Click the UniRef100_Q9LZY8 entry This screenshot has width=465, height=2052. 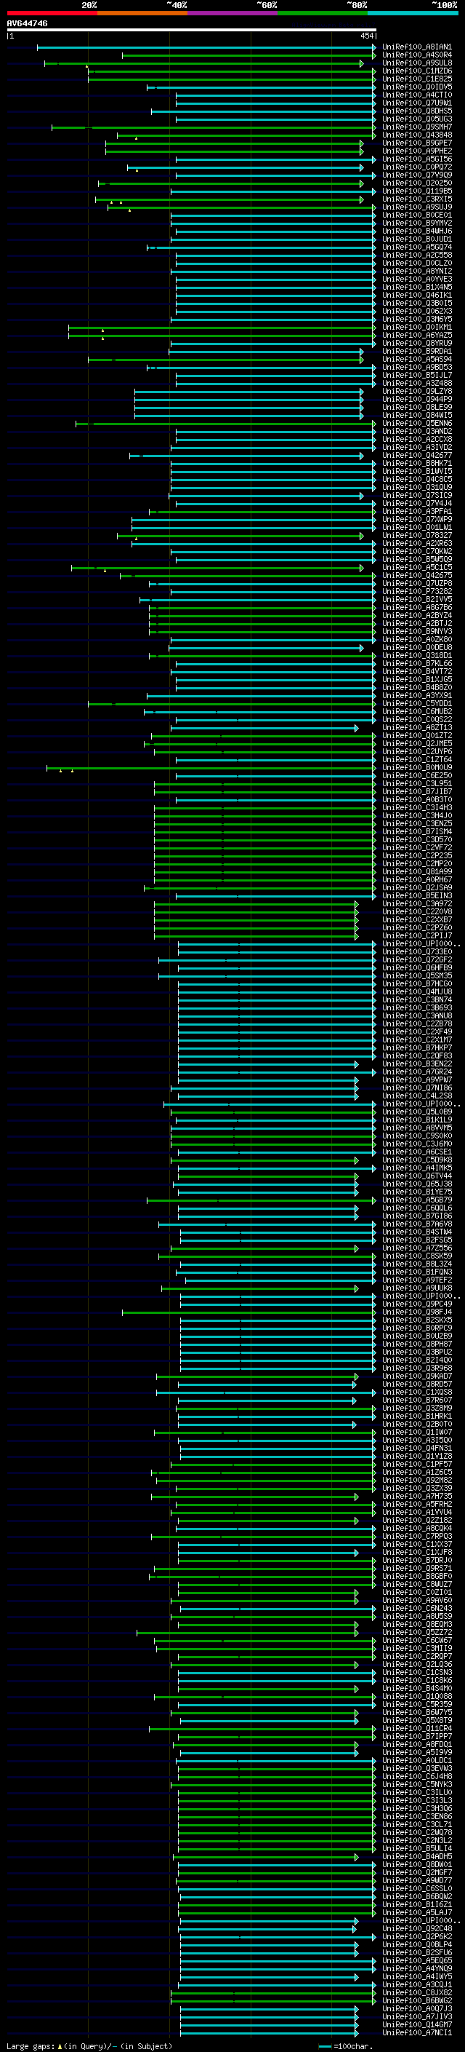[x=416, y=391]
